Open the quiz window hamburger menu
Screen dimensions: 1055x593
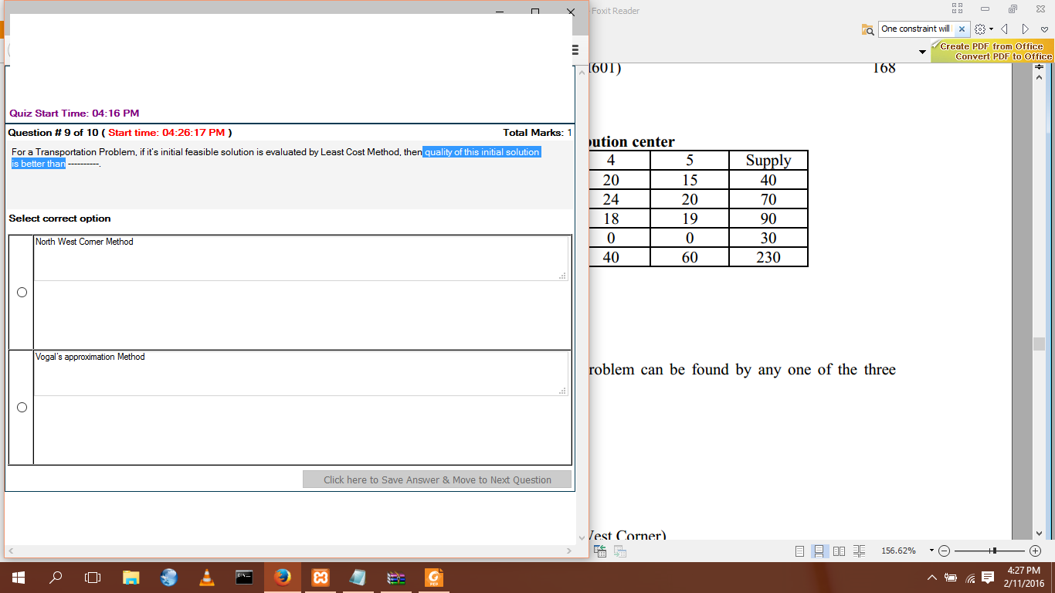click(575, 50)
